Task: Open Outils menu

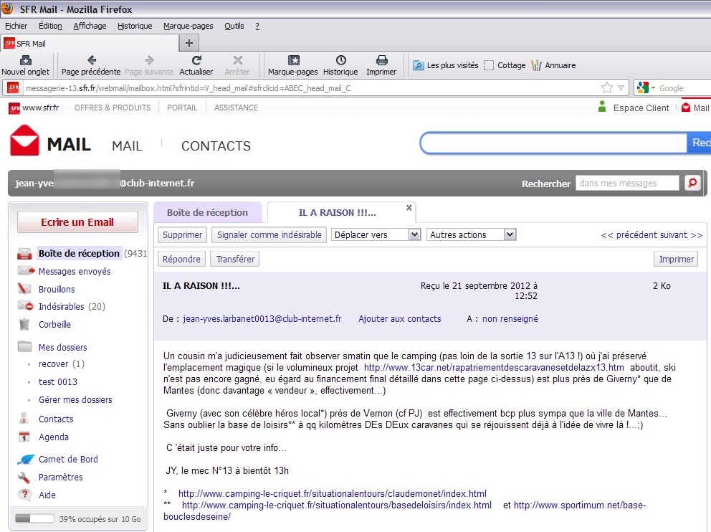Action: pos(234,26)
